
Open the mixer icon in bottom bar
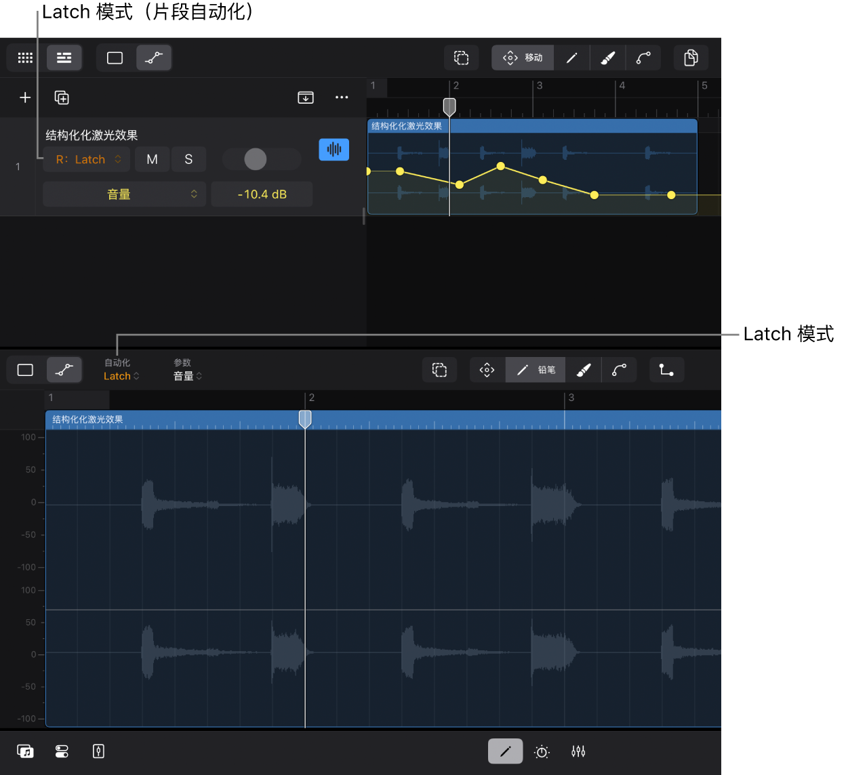(578, 751)
